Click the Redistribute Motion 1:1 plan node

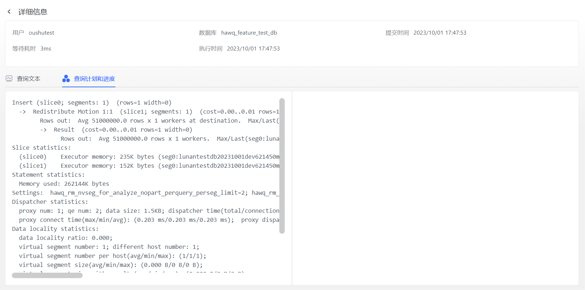pos(73,112)
